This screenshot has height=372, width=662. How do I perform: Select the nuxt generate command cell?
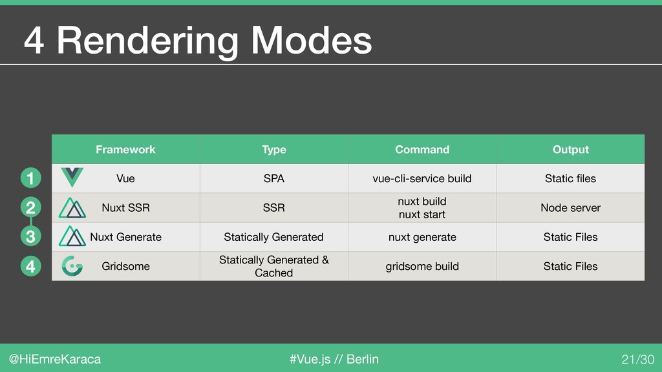pyautogui.click(x=422, y=237)
